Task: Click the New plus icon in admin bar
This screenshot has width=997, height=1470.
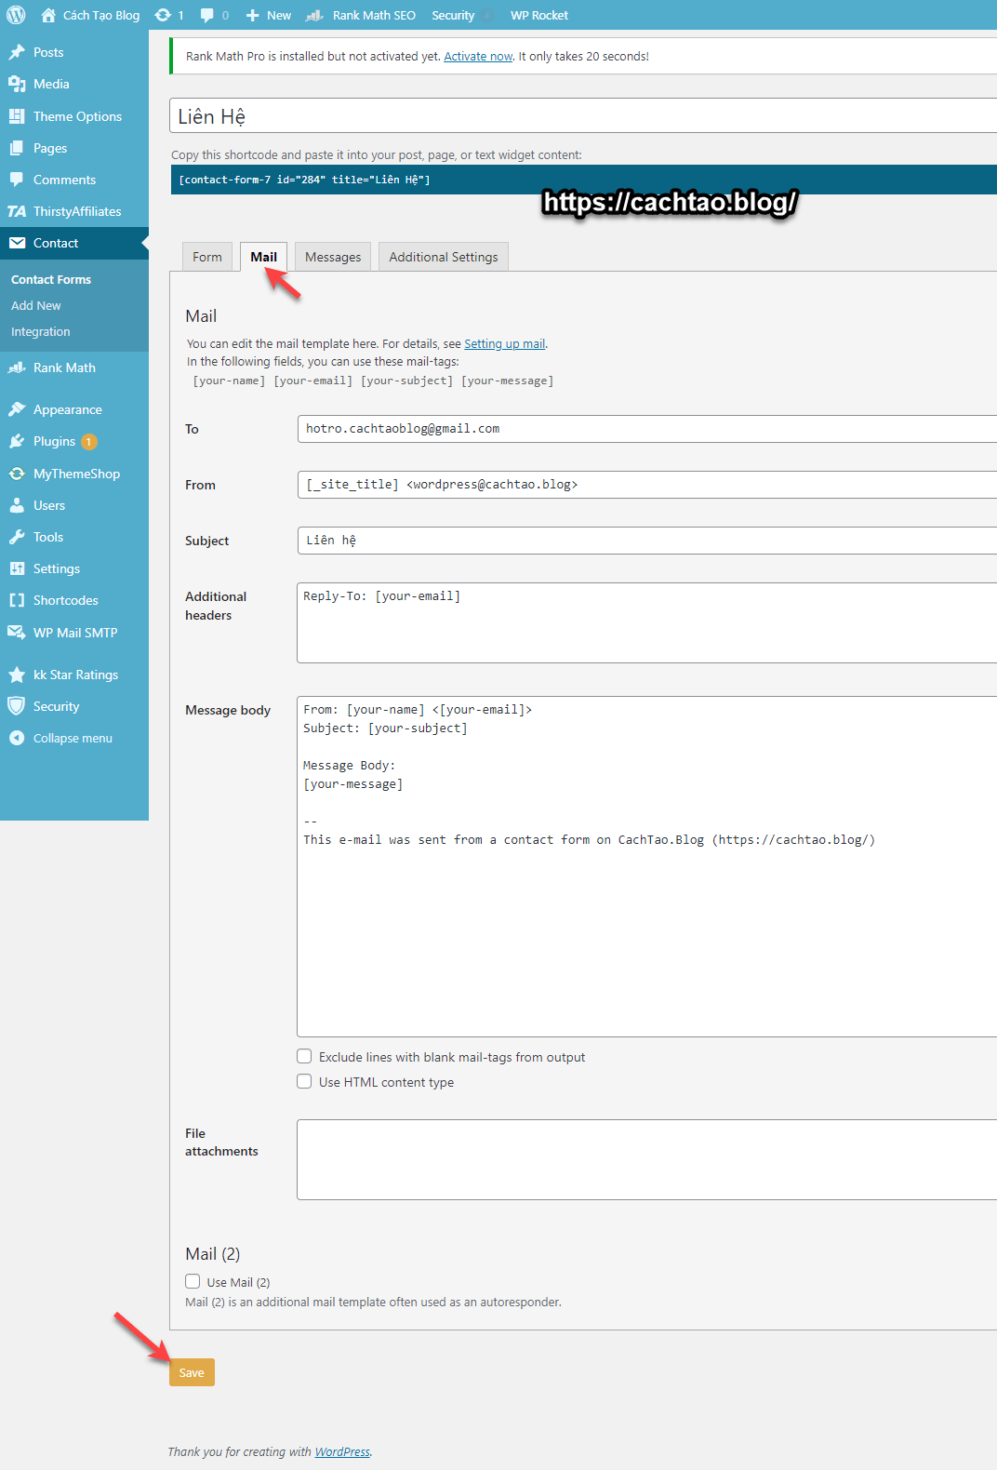Action: 252,15
